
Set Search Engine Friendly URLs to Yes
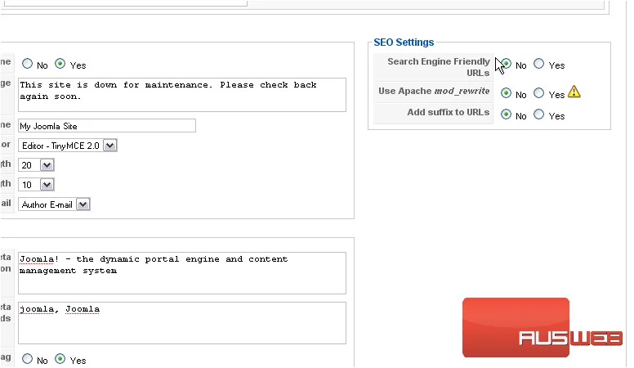(x=538, y=64)
